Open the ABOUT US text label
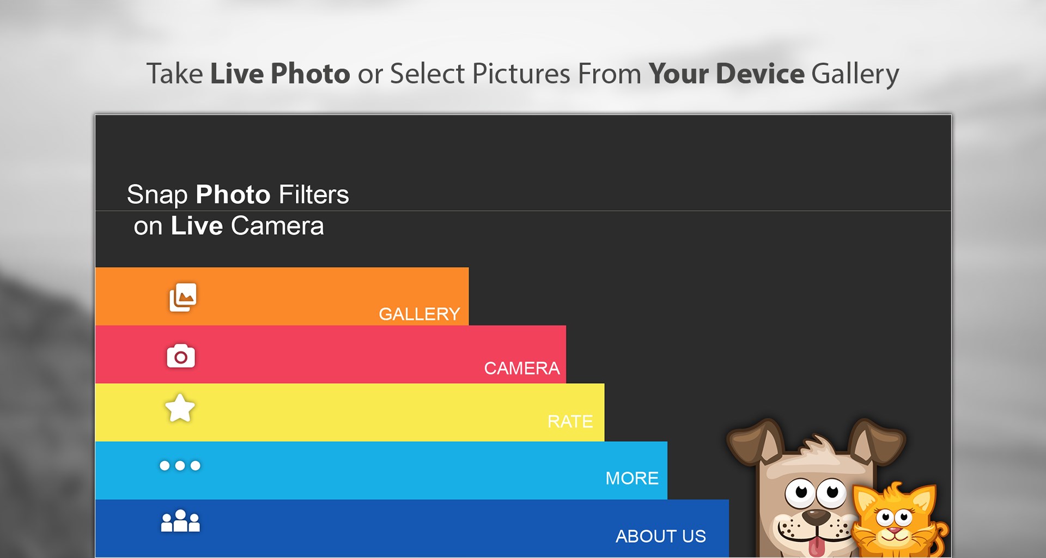Viewport: 1046px width, 558px height. click(660, 536)
